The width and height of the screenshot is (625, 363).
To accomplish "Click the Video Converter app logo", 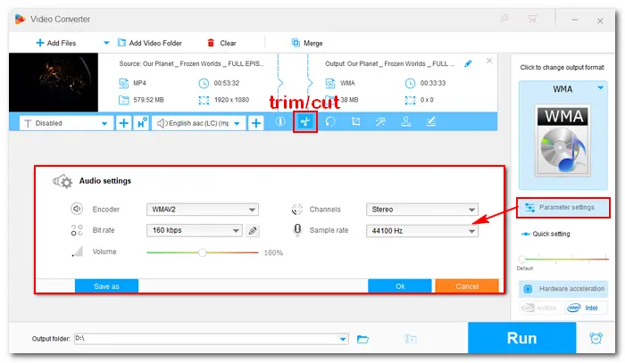I will pyautogui.click(x=20, y=19).
